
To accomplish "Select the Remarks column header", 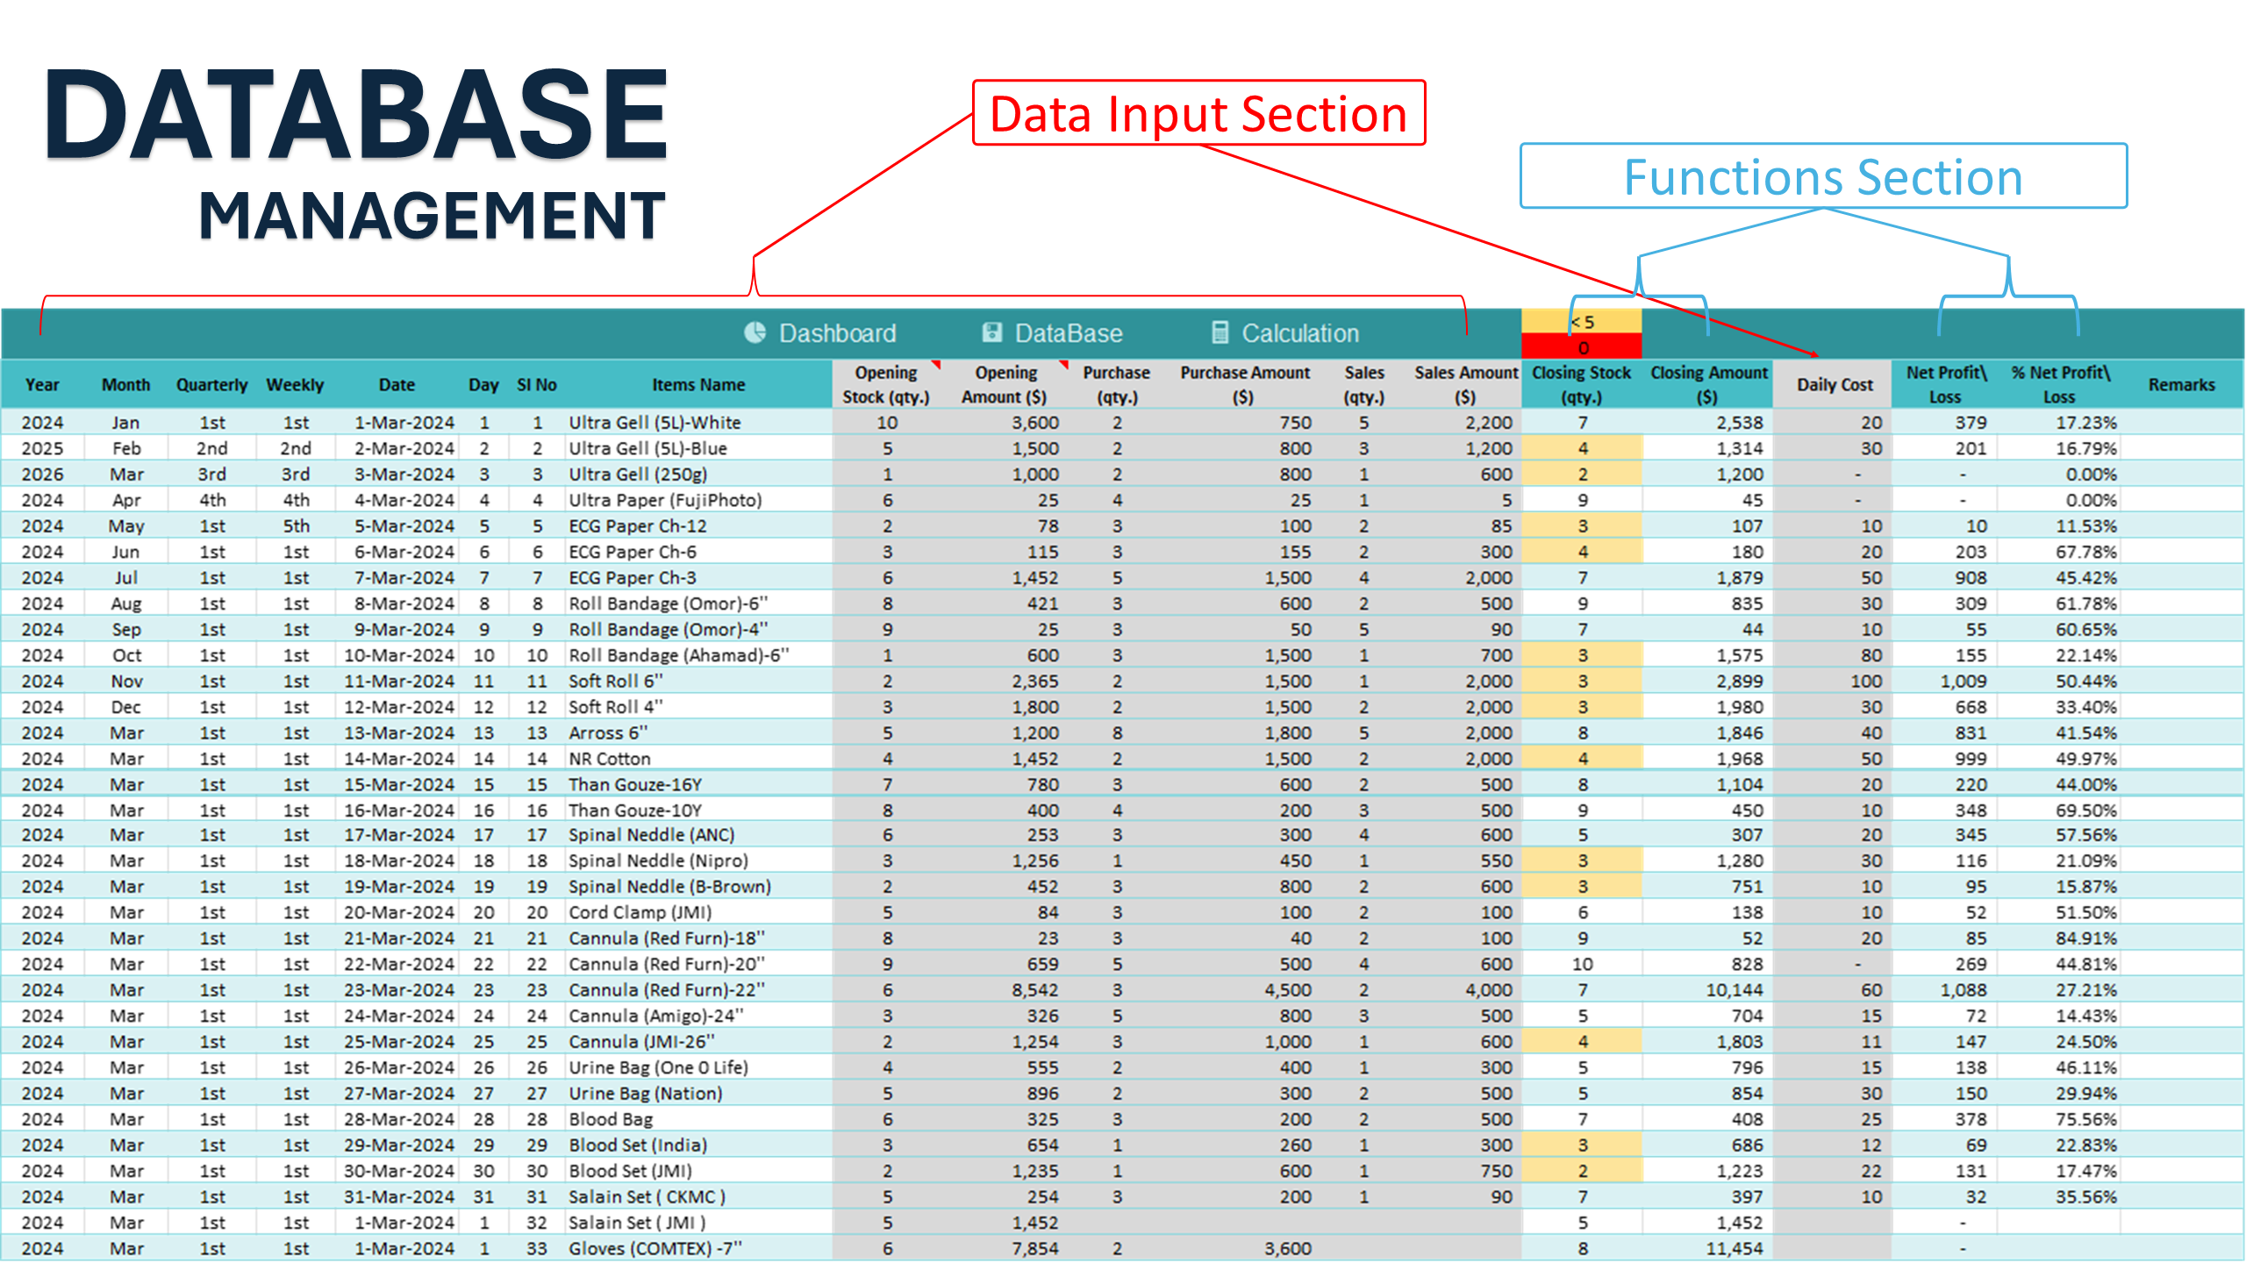I will pyautogui.click(x=2181, y=384).
